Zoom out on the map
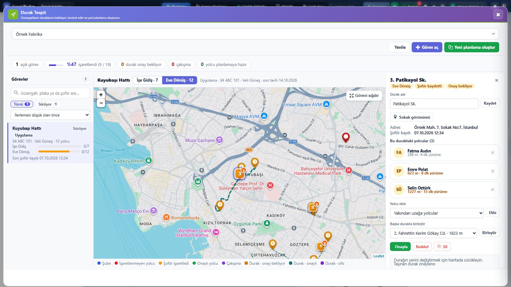Image resolution: width=511 pixels, height=287 pixels. tap(101, 103)
